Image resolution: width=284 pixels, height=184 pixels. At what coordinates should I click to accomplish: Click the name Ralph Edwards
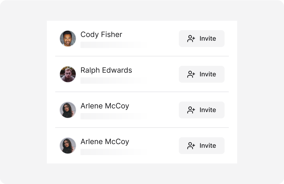point(106,70)
